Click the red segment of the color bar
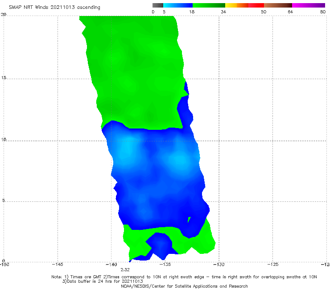Viewport: 330px width, 289px height. [256, 5]
